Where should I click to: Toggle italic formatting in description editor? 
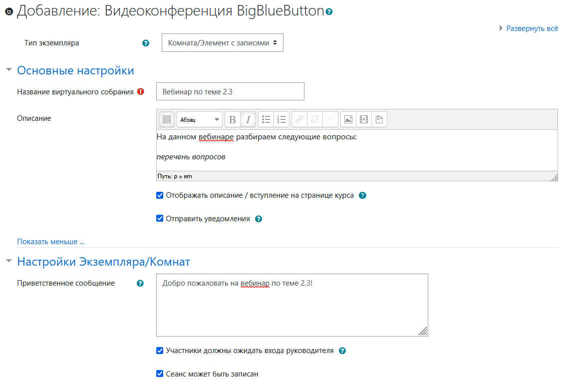click(x=248, y=119)
